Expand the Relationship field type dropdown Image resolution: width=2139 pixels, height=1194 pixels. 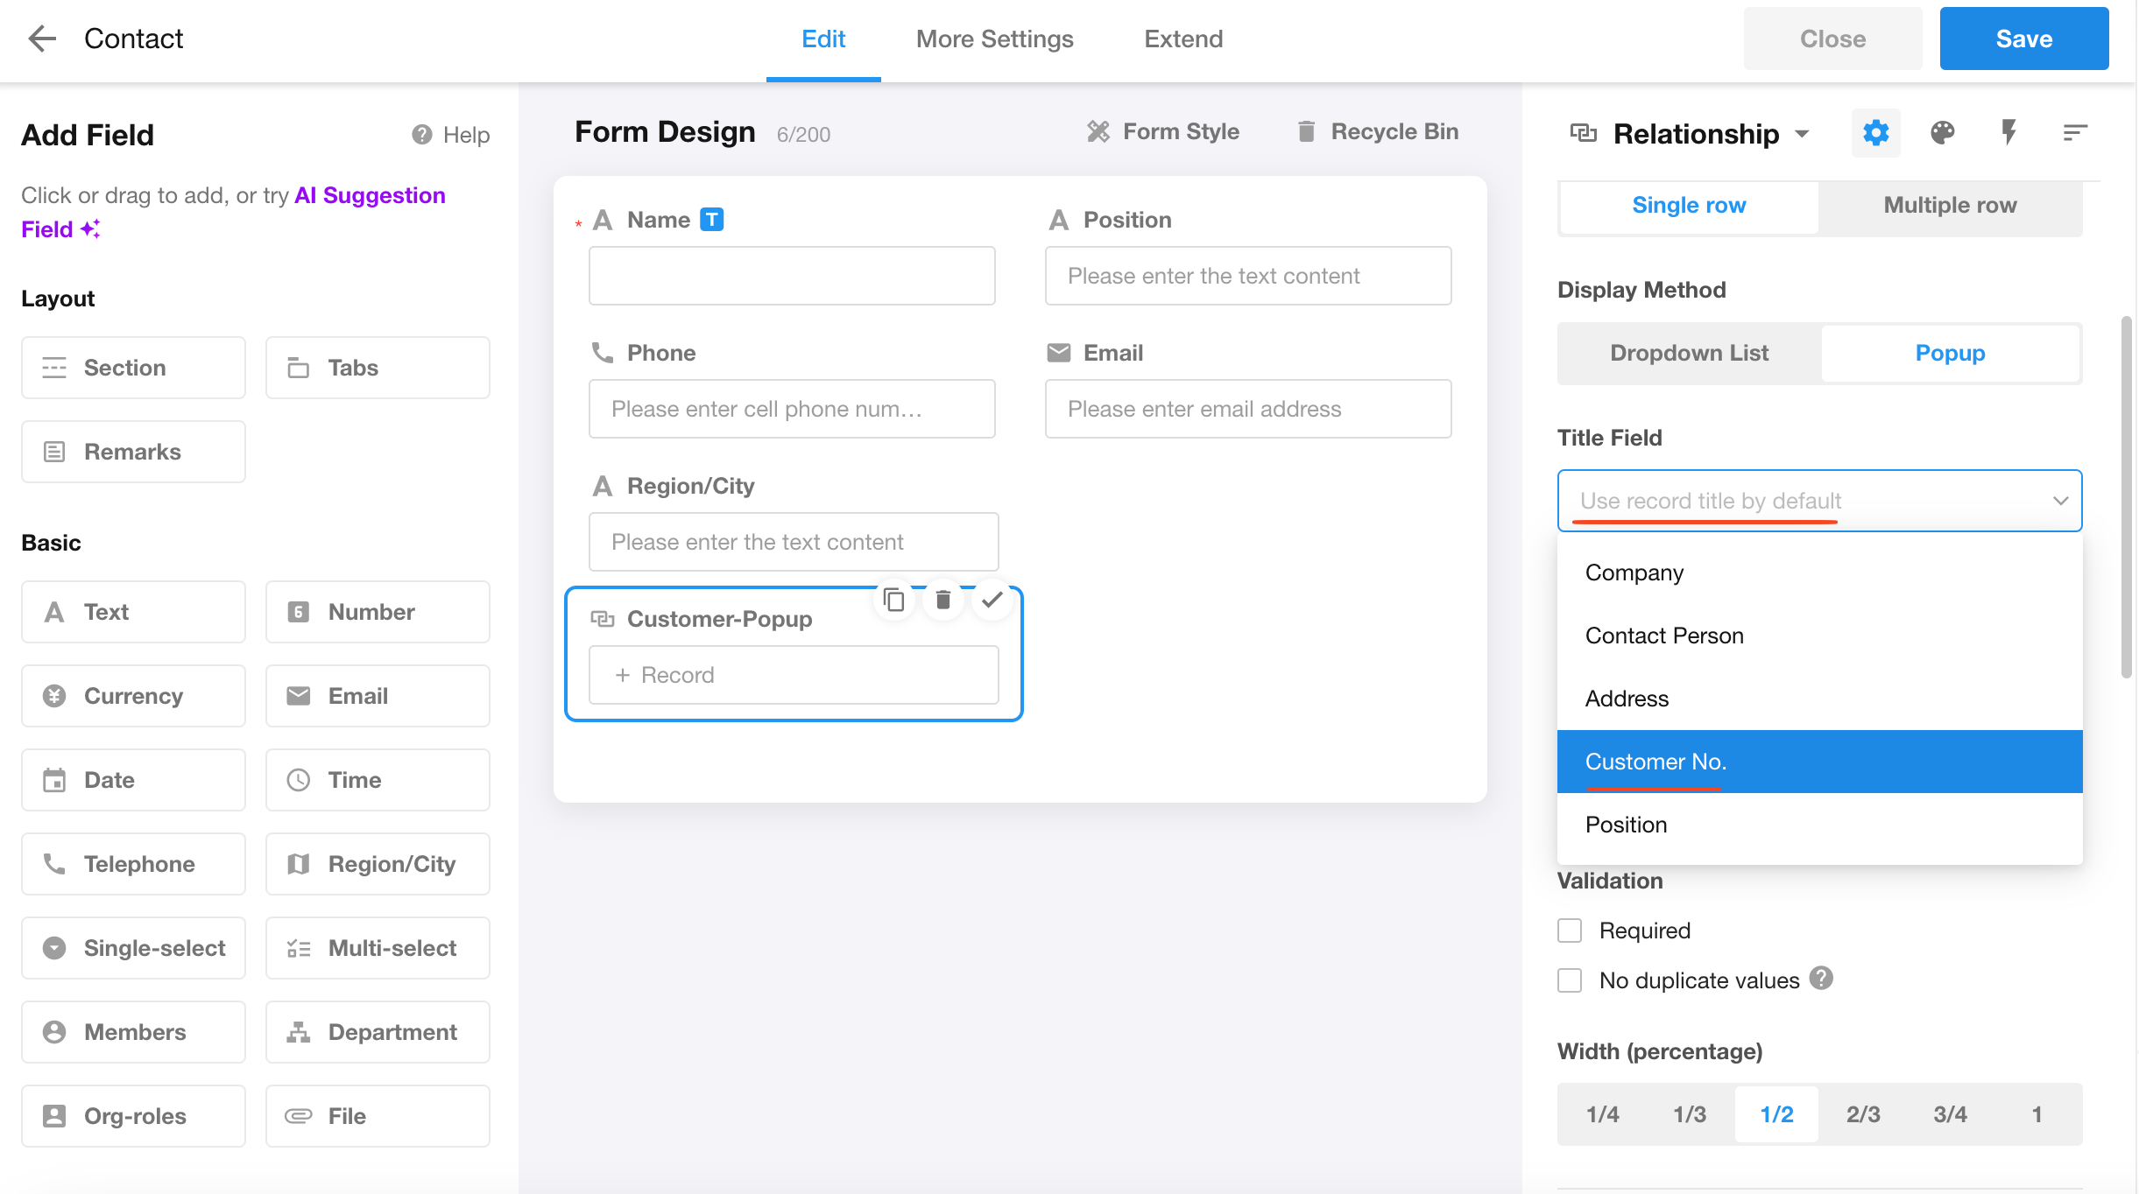(x=1802, y=134)
